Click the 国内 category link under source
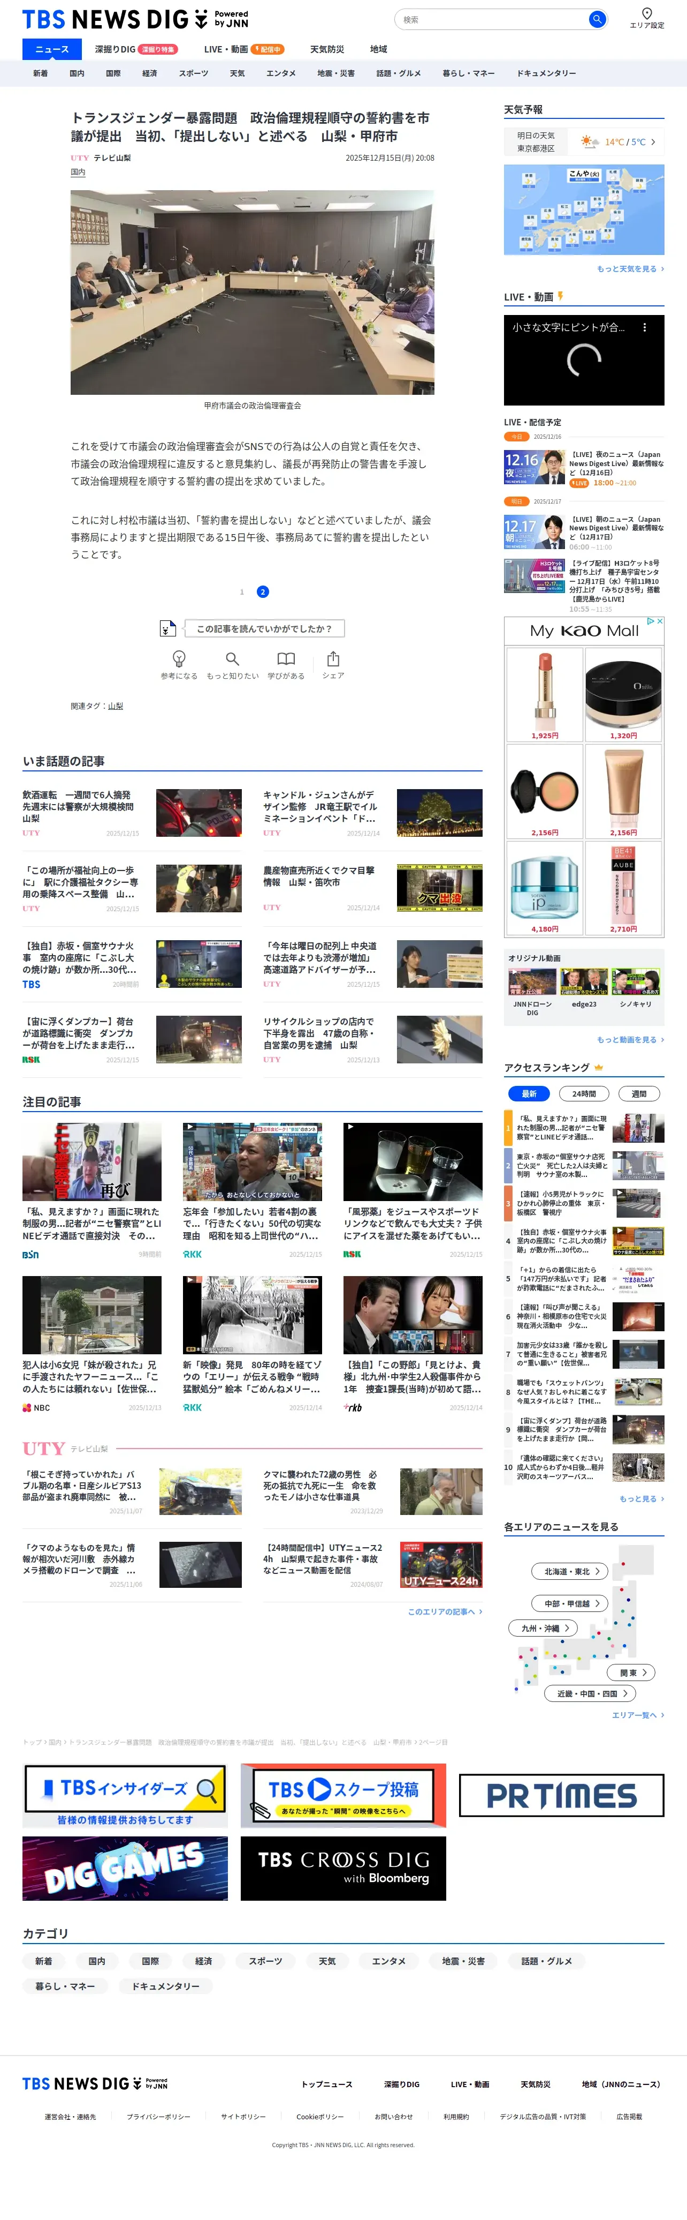687x2220 pixels. point(78,172)
